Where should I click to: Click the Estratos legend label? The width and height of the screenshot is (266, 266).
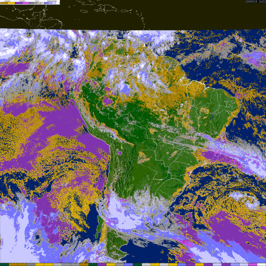click(22, 1)
